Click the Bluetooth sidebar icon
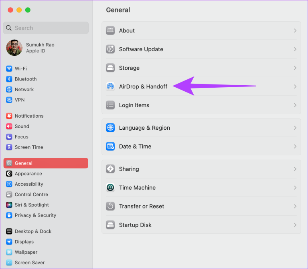Screen dimensions: 308x269 pos(9,79)
